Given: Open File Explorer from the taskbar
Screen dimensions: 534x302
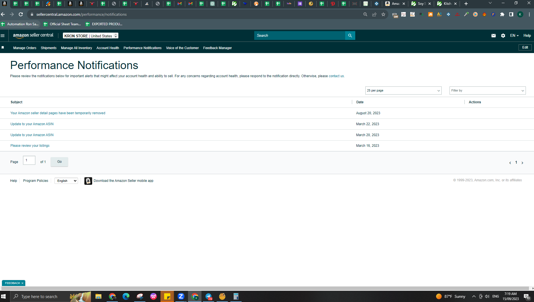Looking at the screenshot, I should 98,296.
